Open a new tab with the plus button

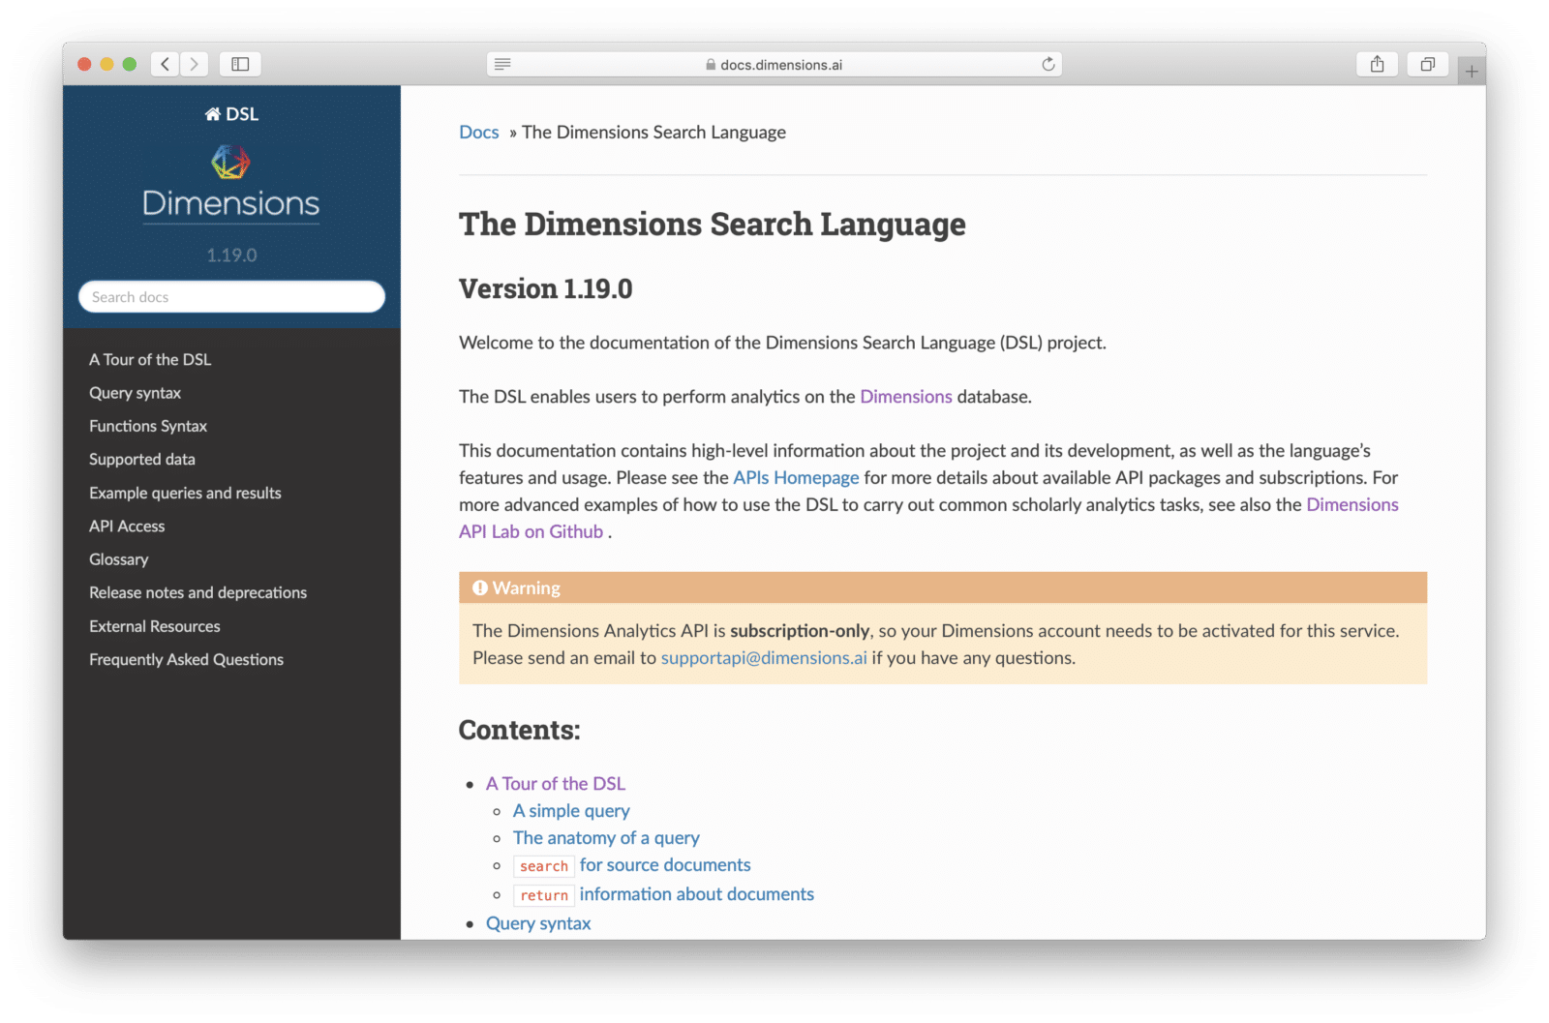[x=1471, y=68]
